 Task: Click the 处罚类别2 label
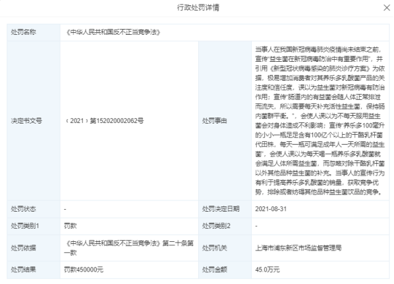click(x=216, y=226)
